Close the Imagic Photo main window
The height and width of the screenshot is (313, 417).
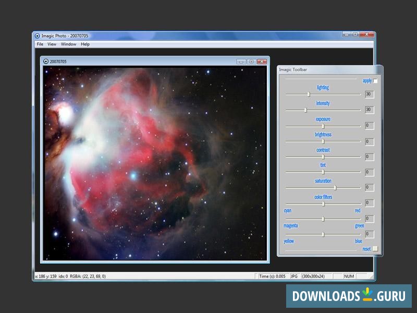tap(367, 34)
